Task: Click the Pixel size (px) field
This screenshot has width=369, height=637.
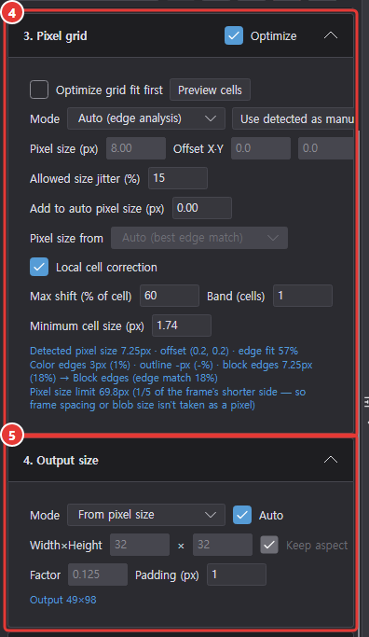Action: (136, 148)
